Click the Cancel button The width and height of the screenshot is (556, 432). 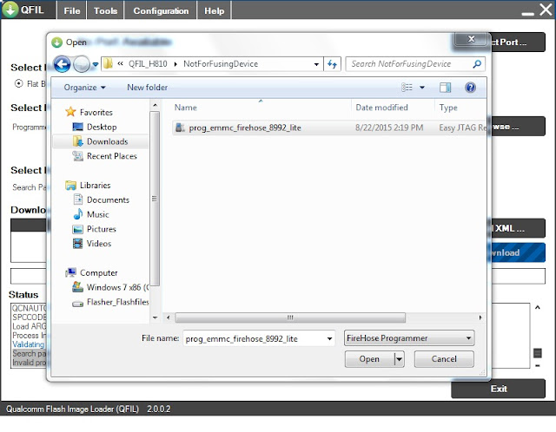pos(444,359)
